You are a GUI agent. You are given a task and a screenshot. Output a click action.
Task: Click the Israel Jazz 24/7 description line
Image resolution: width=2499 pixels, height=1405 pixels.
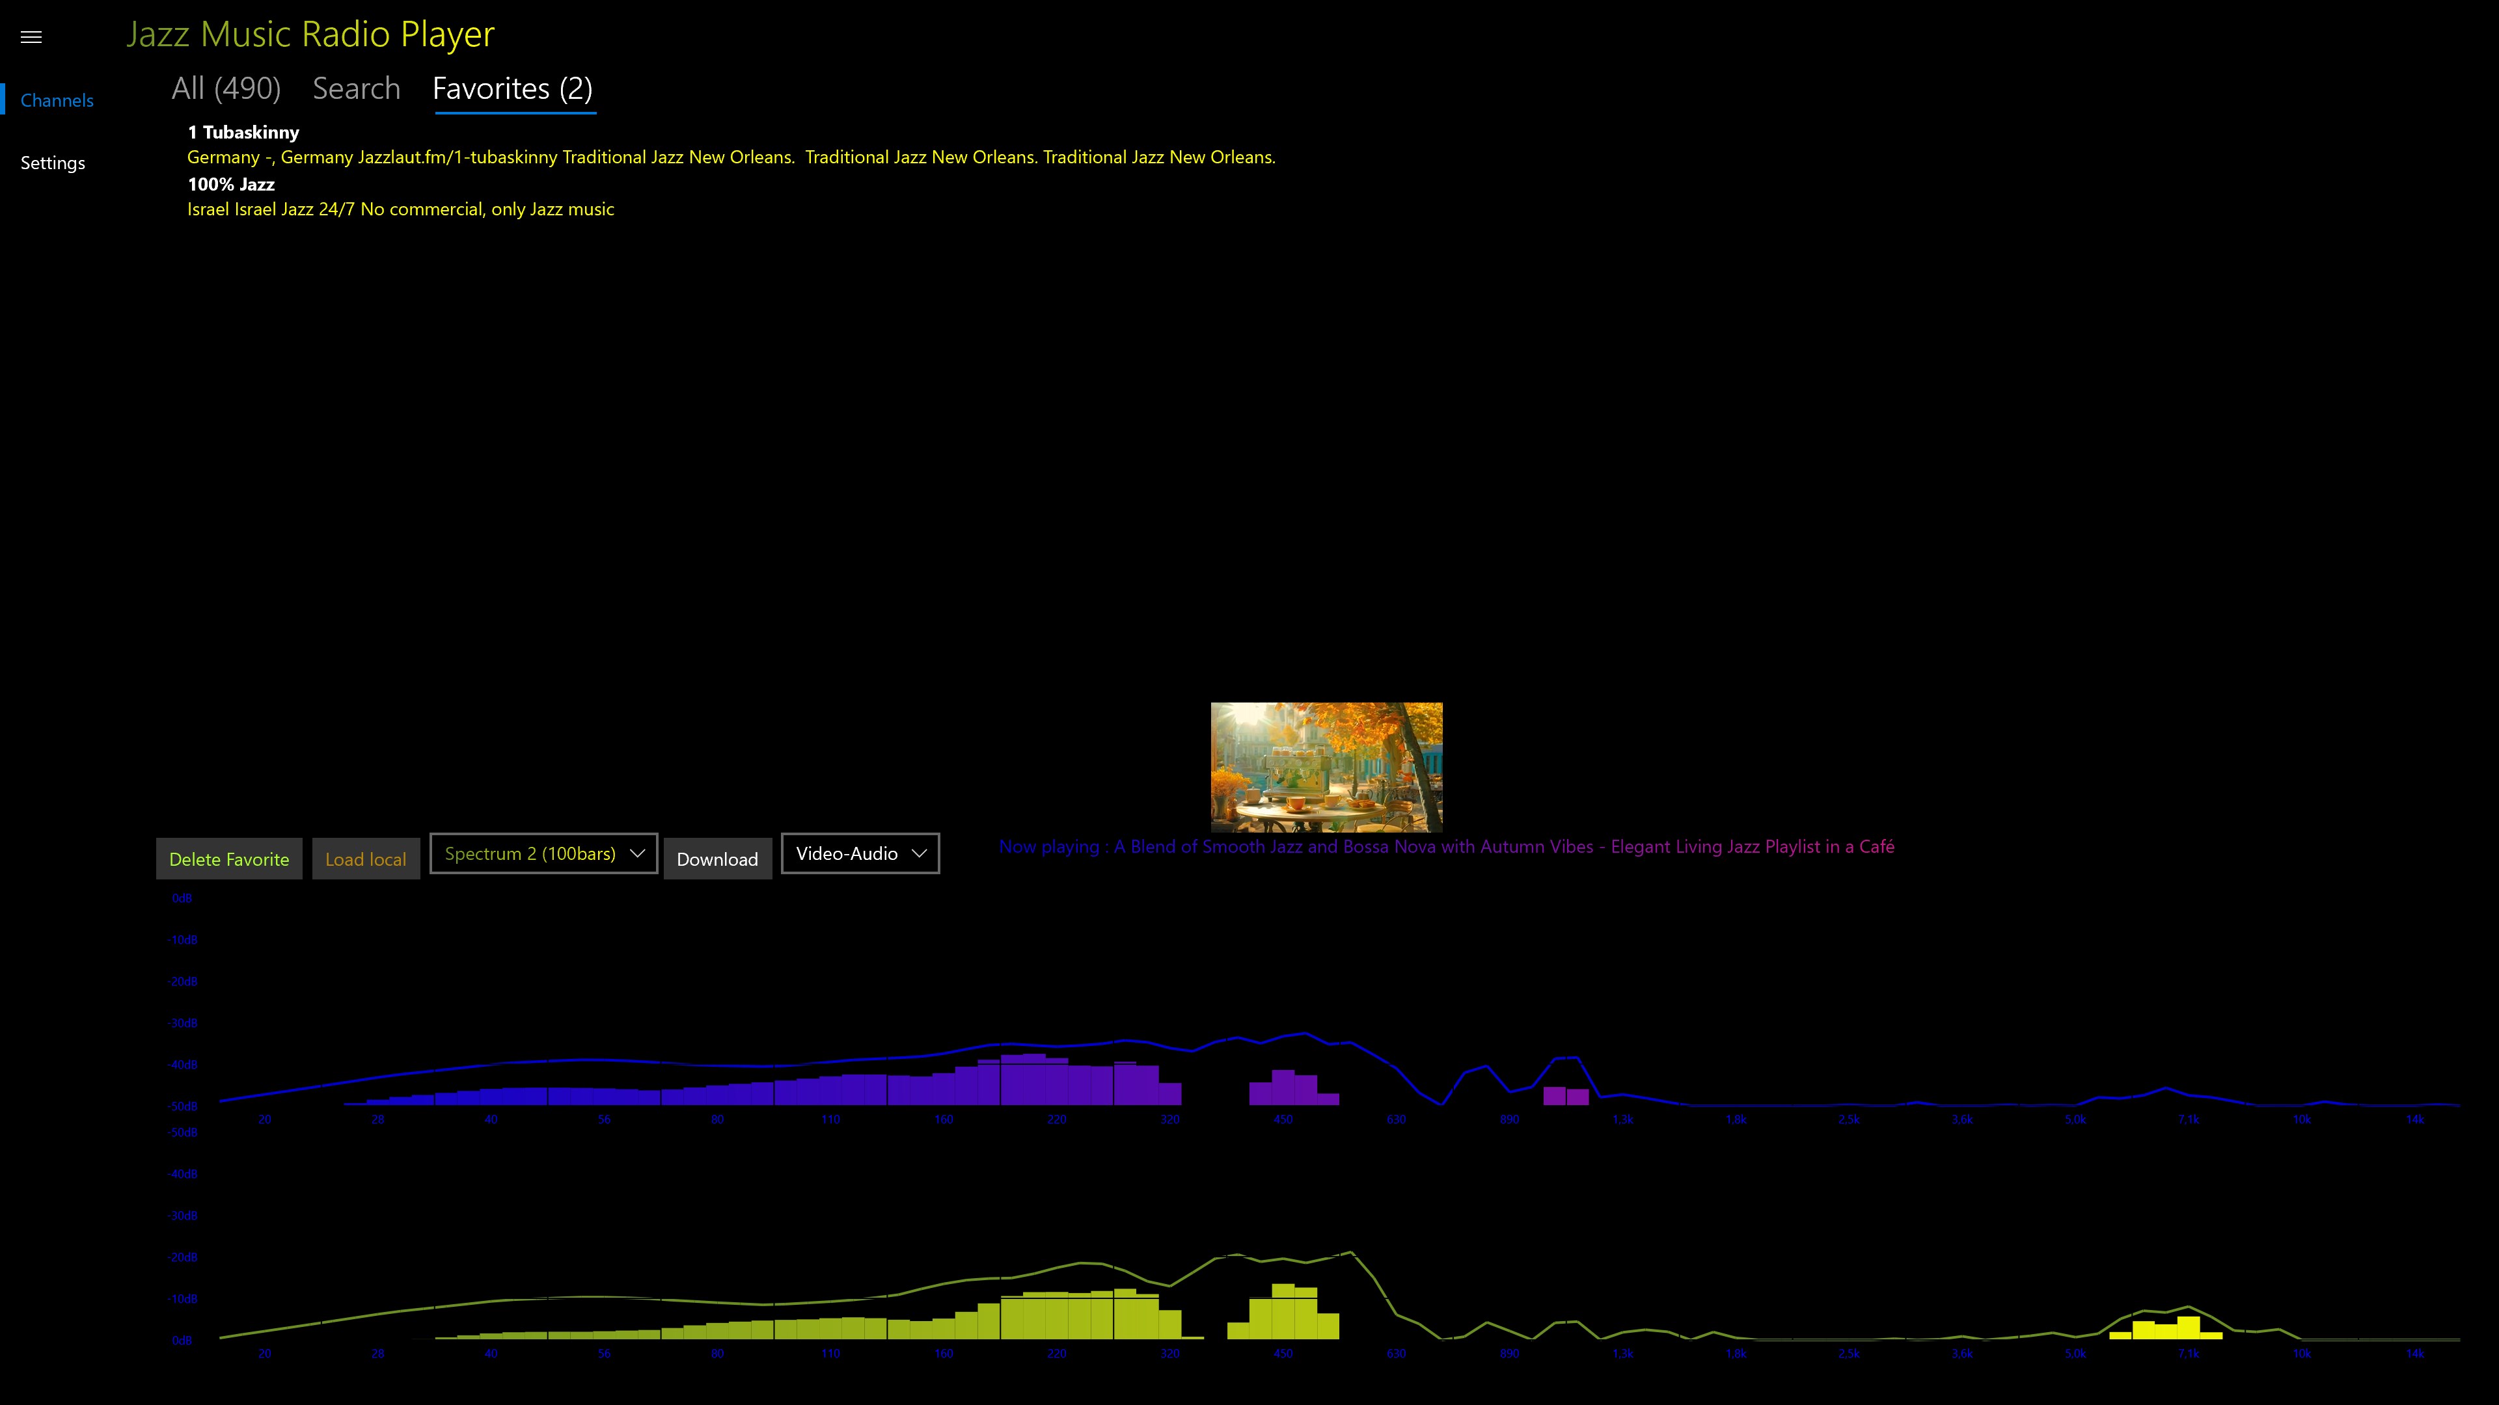point(400,209)
